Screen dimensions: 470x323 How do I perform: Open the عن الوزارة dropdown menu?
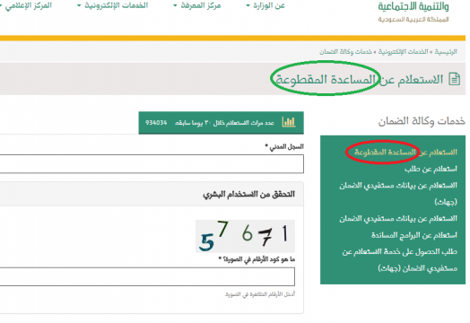(265, 5)
